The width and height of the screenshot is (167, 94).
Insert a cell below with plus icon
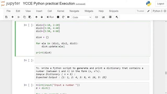point(13,17)
